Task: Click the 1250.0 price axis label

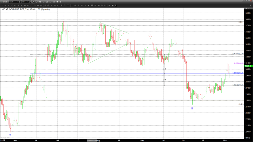Action: pyautogui.click(x=247, y=101)
